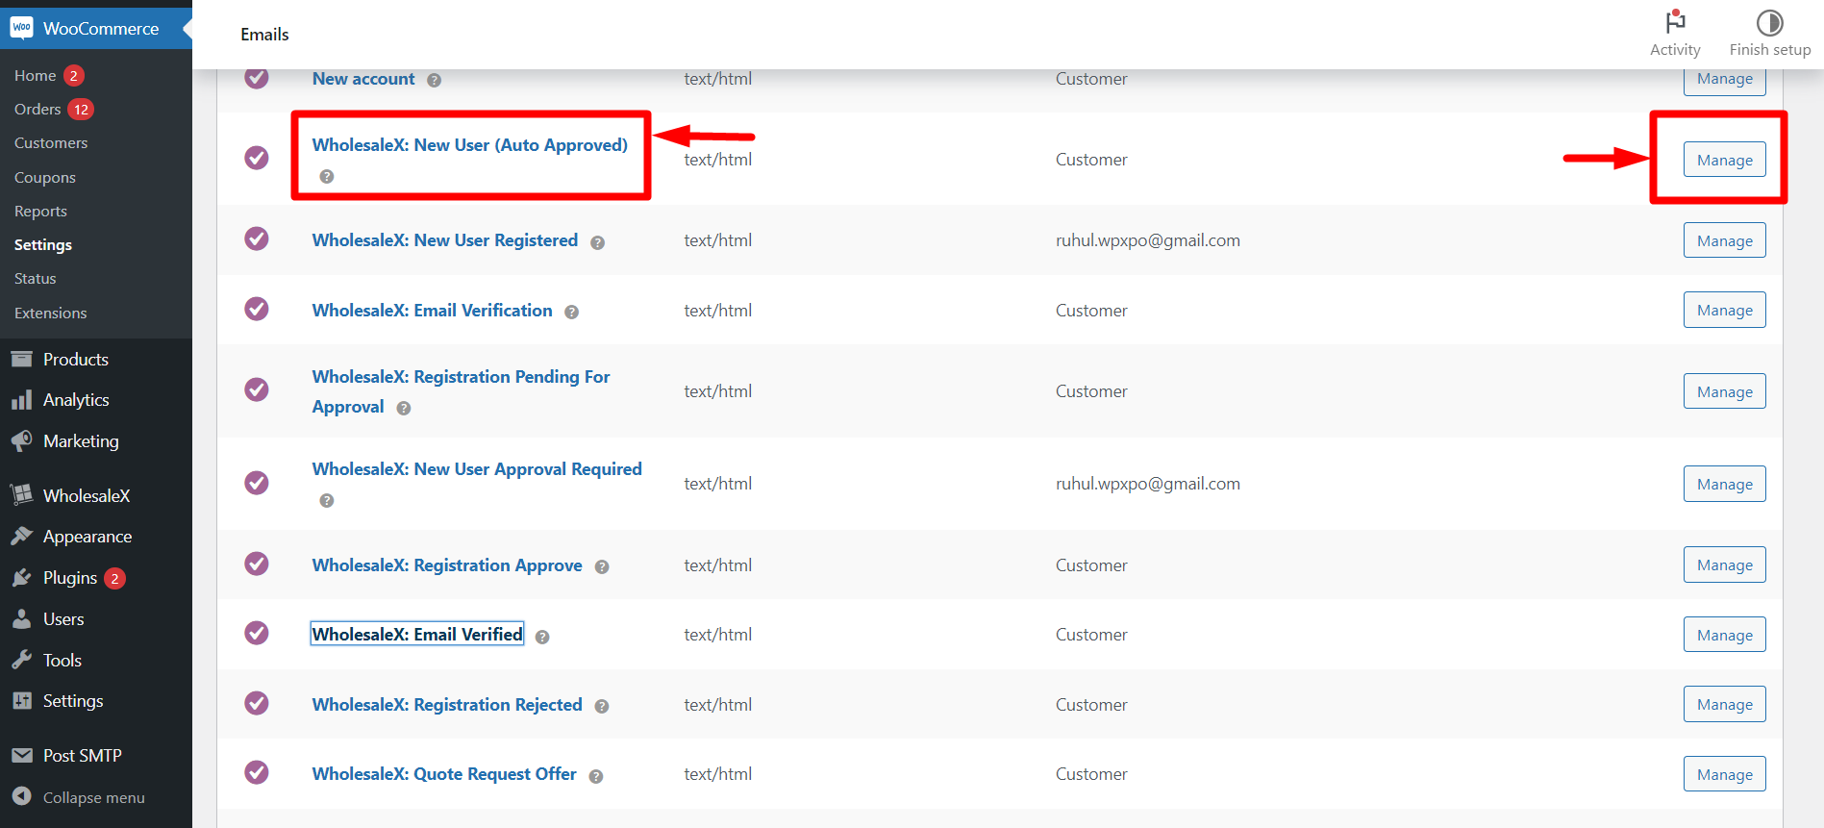
Task: Click the Appearance paintbrush icon
Action: click(21, 537)
